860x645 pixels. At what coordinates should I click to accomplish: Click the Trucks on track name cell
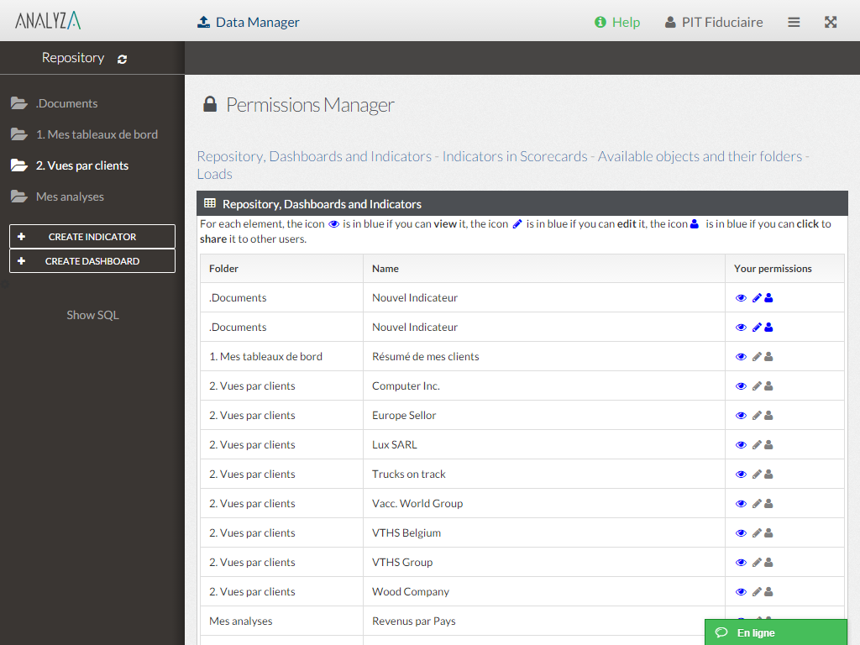[x=543, y=475]
